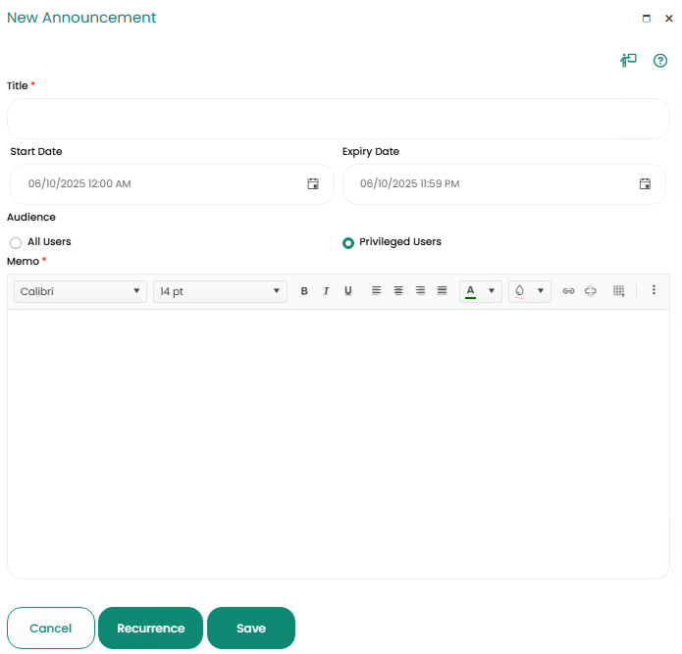Select the Privileged Users audience option
The height and width of the screenshot is (654, 682).
[348, 242]
